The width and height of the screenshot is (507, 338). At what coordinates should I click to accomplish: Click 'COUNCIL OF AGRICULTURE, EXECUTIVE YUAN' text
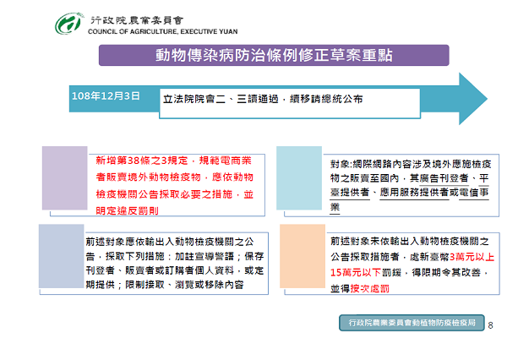click(162, 32)
